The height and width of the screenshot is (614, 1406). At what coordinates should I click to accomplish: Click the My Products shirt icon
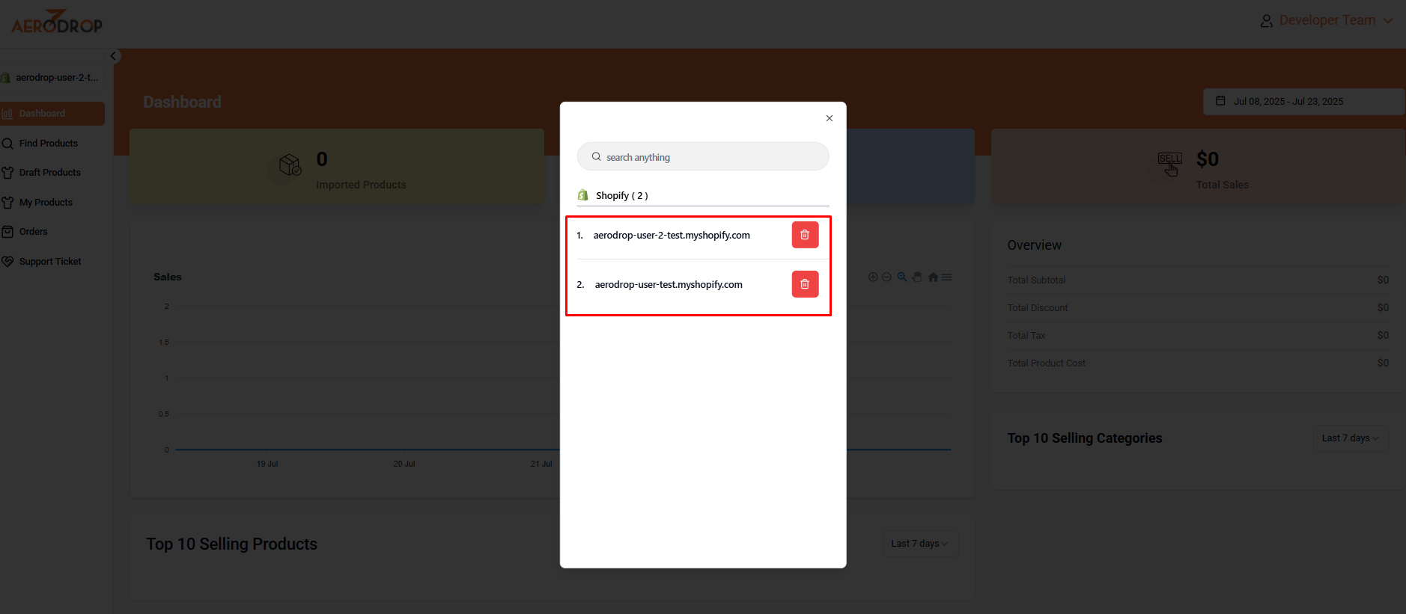click(x=7, y=203)
